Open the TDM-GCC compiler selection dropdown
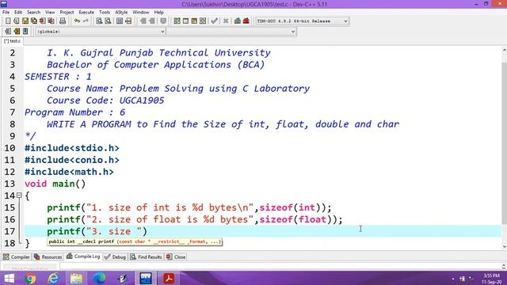The image size is (507, 285). coord(302,21)
